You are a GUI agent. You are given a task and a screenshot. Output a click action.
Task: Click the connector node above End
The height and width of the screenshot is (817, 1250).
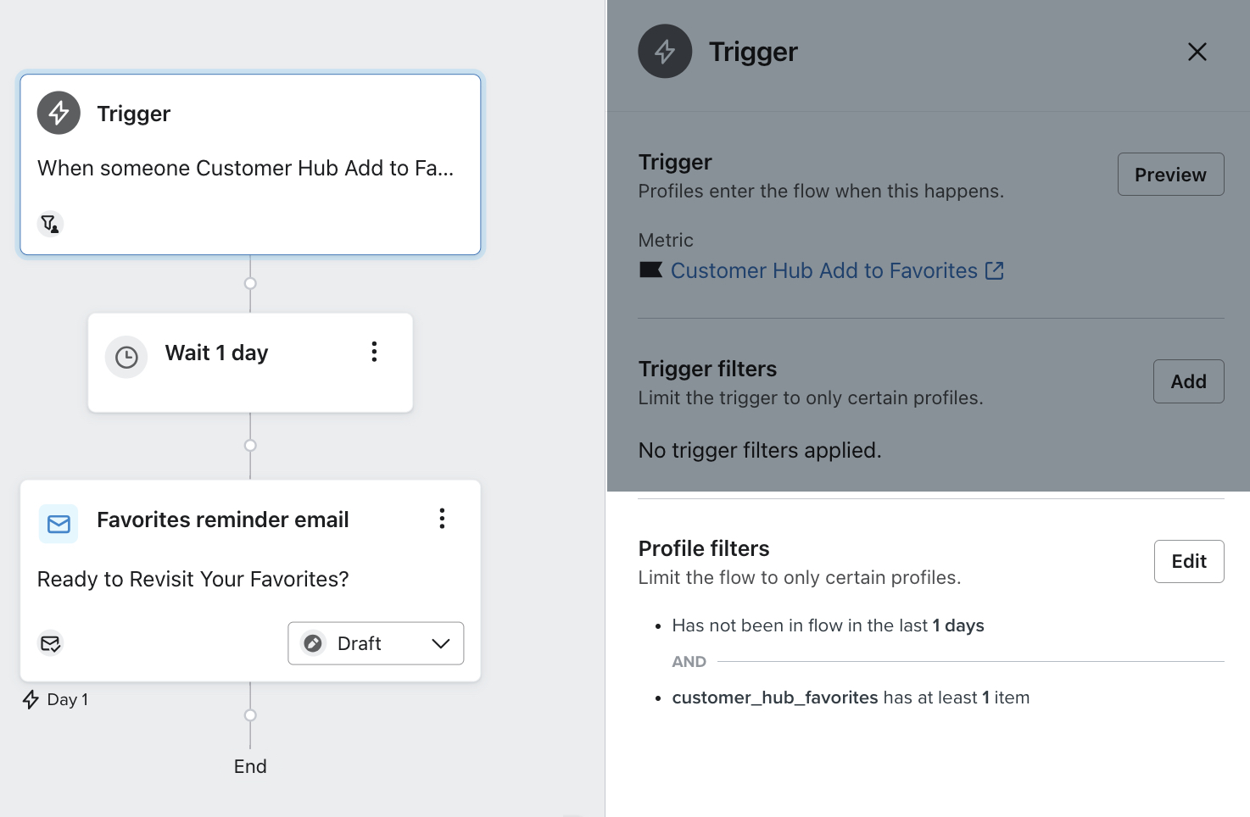click(250, 715)
